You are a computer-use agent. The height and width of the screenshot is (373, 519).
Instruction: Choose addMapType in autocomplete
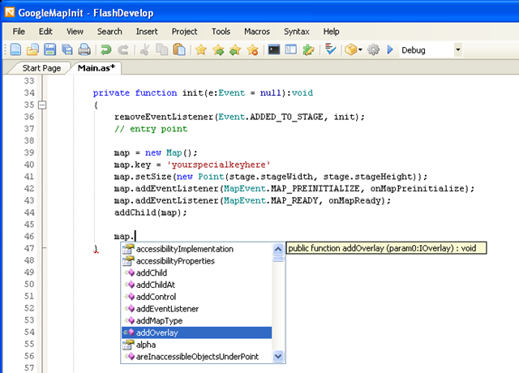[x=196, y=321]
